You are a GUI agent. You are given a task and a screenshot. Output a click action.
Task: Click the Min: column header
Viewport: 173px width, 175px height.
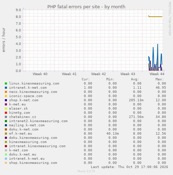tap(110, 79)
